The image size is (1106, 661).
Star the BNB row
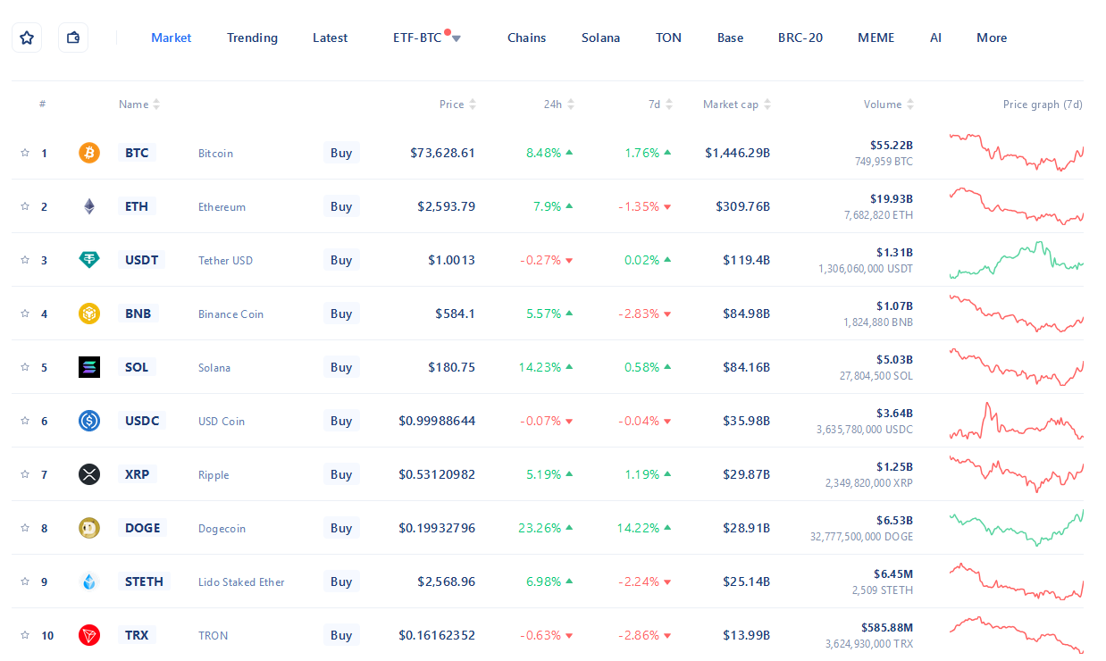click(x=25, y=314)
